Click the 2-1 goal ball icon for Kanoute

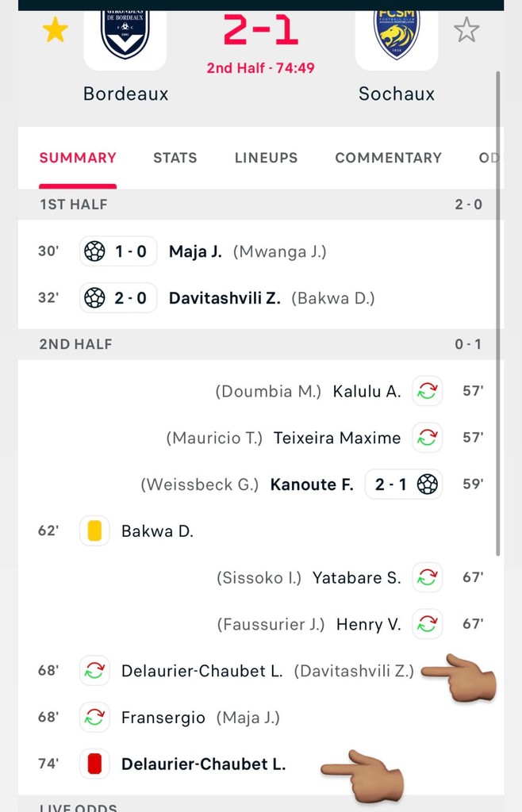click(x=428, y=484)
